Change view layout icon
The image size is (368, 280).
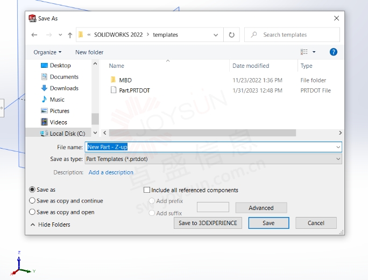(304, 52)
